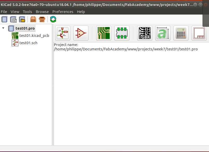Refresh the project tree

pos(53,19)
